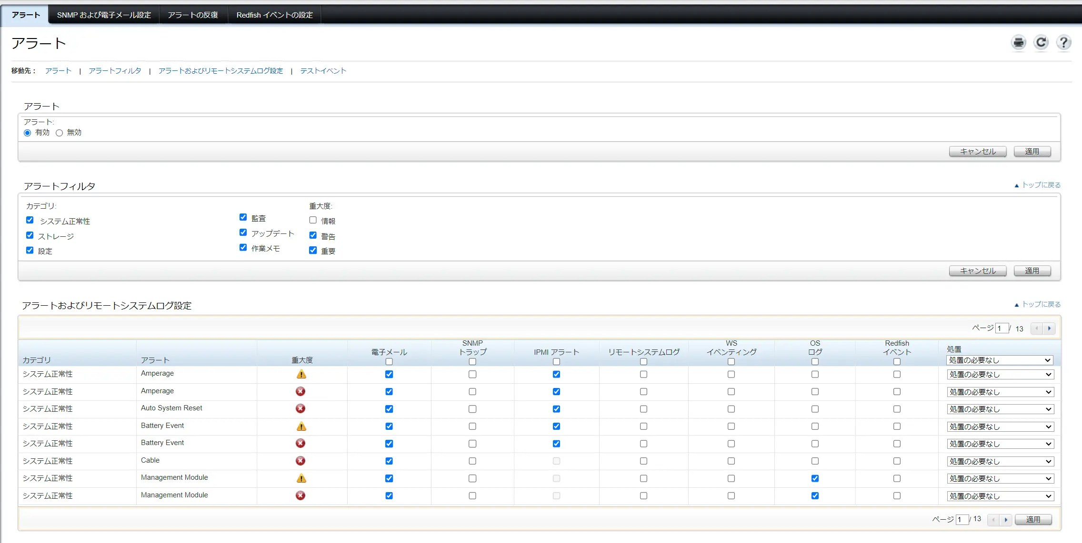Select the 無効 radio button

59,133
